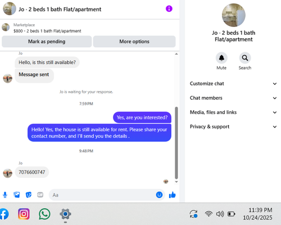Open WhatsApp from the taskbar

(44, 214)
